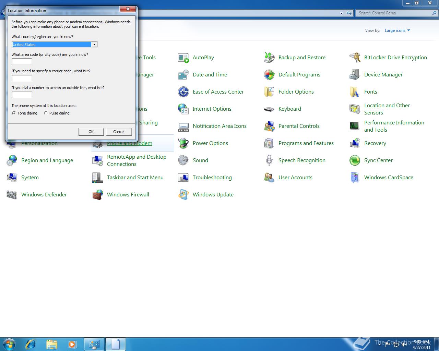Click the Sync Center icon
Screen dimensions: 439x351
(x=355, y=160)
